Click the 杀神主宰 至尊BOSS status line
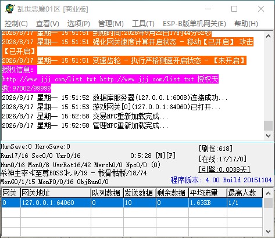This screenshot has width=275, height=238. click(x=73, y=173)
